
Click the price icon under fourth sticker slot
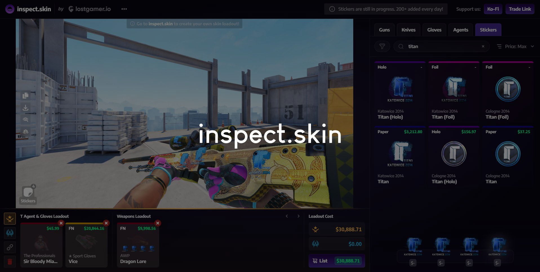[x=497, y=263]
